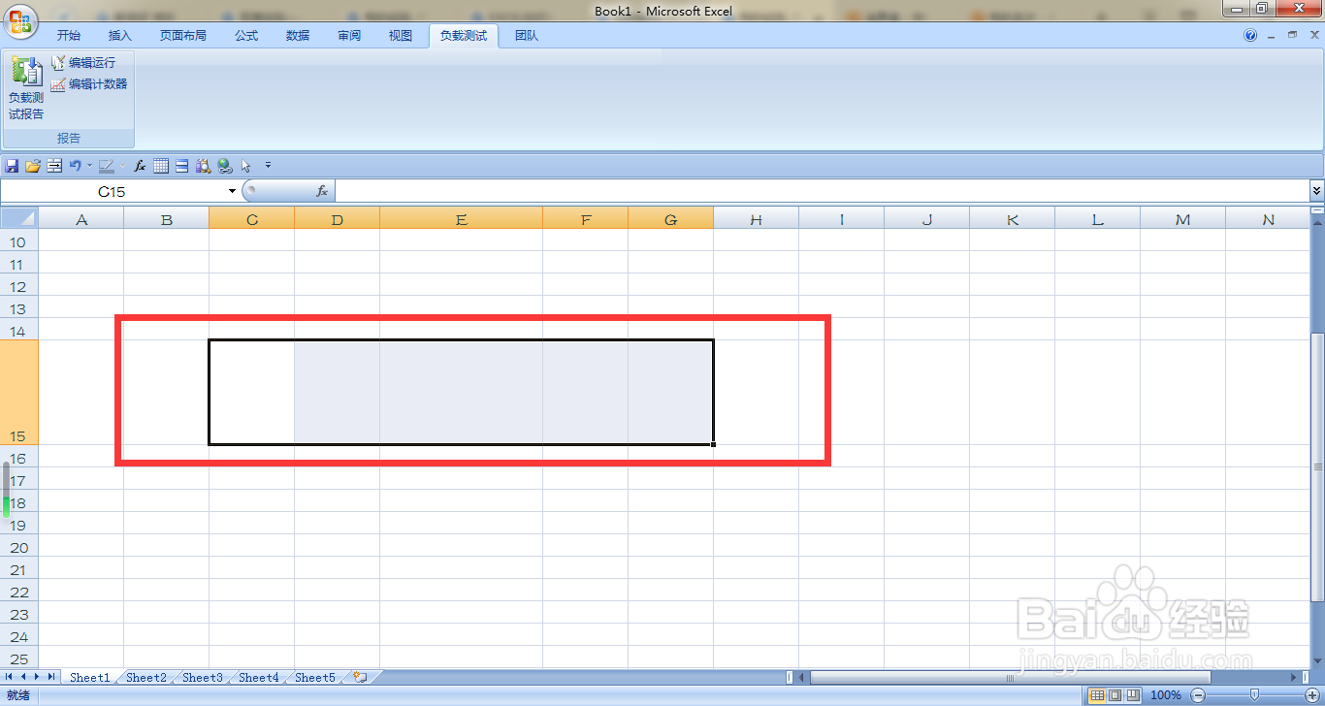Click 编辑计数器 in the ribbon
Image resolution: width=1325 pixels, height=706 pixels.
89,84
